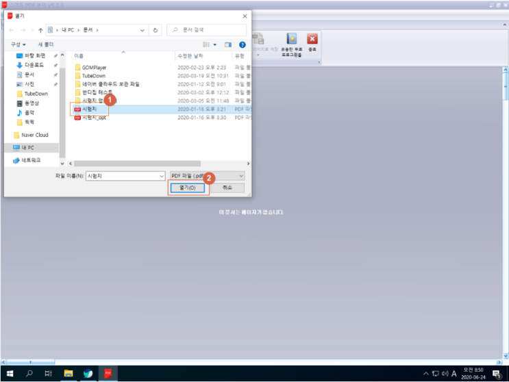Open the notification center icon

497,374
